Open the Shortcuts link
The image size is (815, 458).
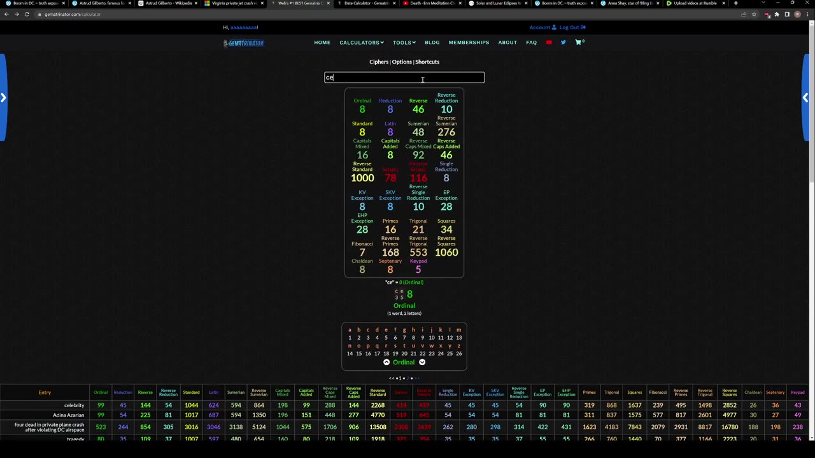[427, 62]
